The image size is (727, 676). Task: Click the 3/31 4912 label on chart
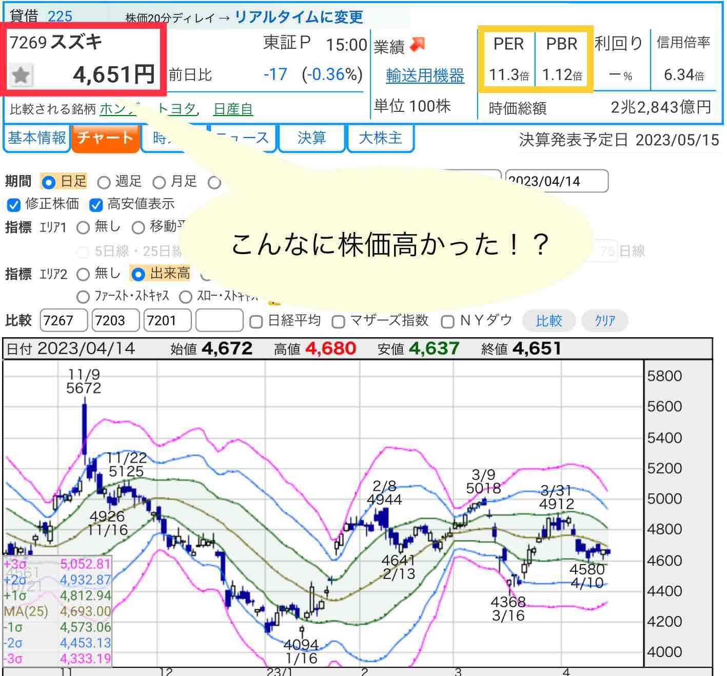coord(557,497)
